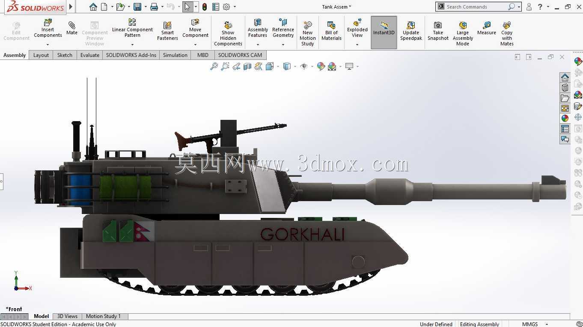Open Assembly Features
The height and width of the screenshot is (327, 583).
[x=258, y=28]
